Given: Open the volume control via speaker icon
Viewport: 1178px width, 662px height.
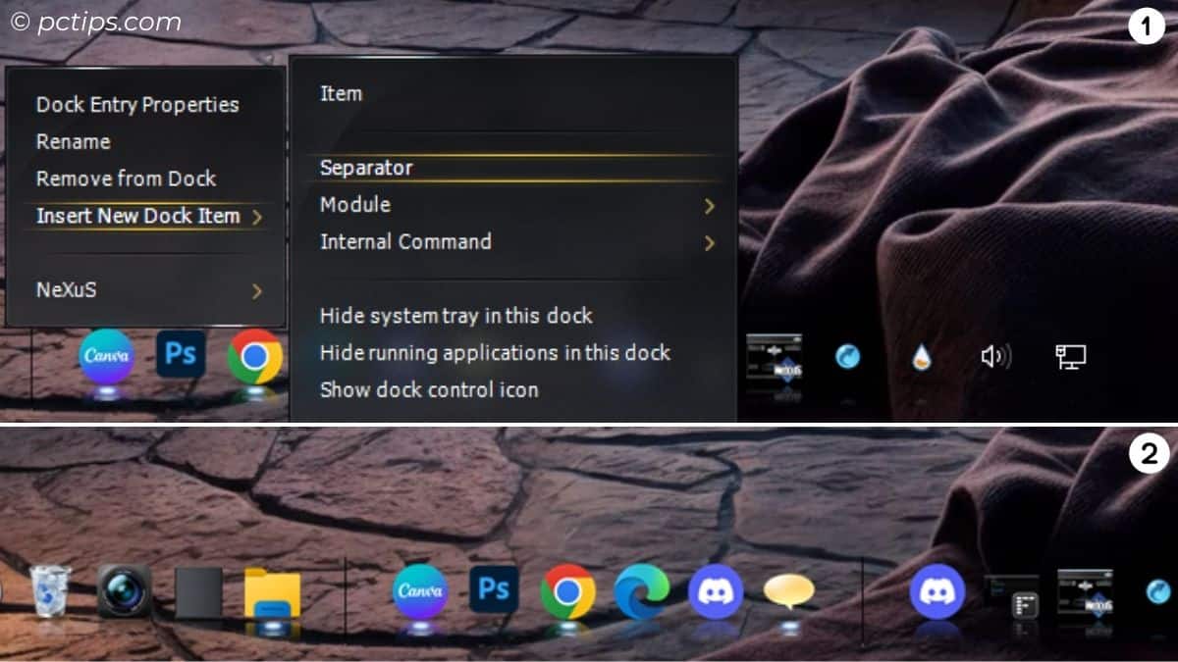Looking at the screenshot, I should pyautogui.click(x=994, y=358).
